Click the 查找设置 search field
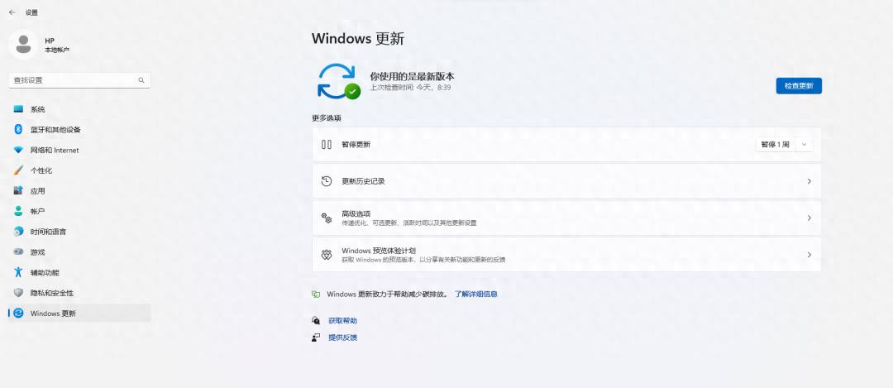Viewport: 893px width, 388px height. tap(79, 80)
